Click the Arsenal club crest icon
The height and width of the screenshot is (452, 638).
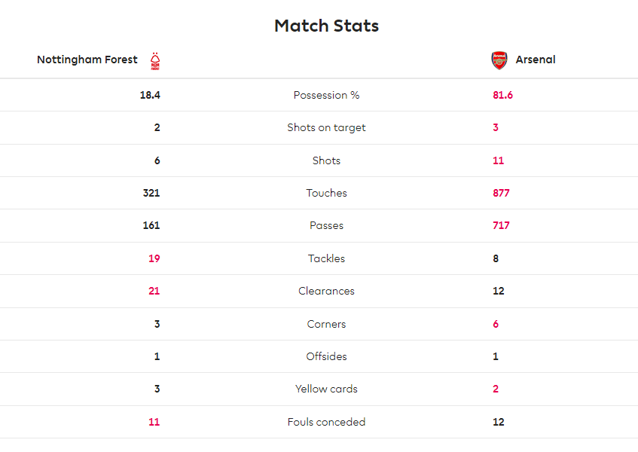(x=499, y=60)
